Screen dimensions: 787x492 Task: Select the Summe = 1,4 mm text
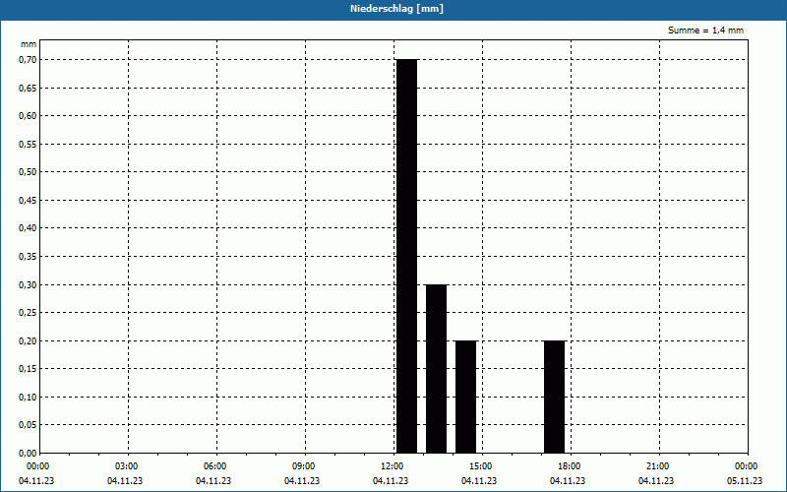(x=705, y=31)
